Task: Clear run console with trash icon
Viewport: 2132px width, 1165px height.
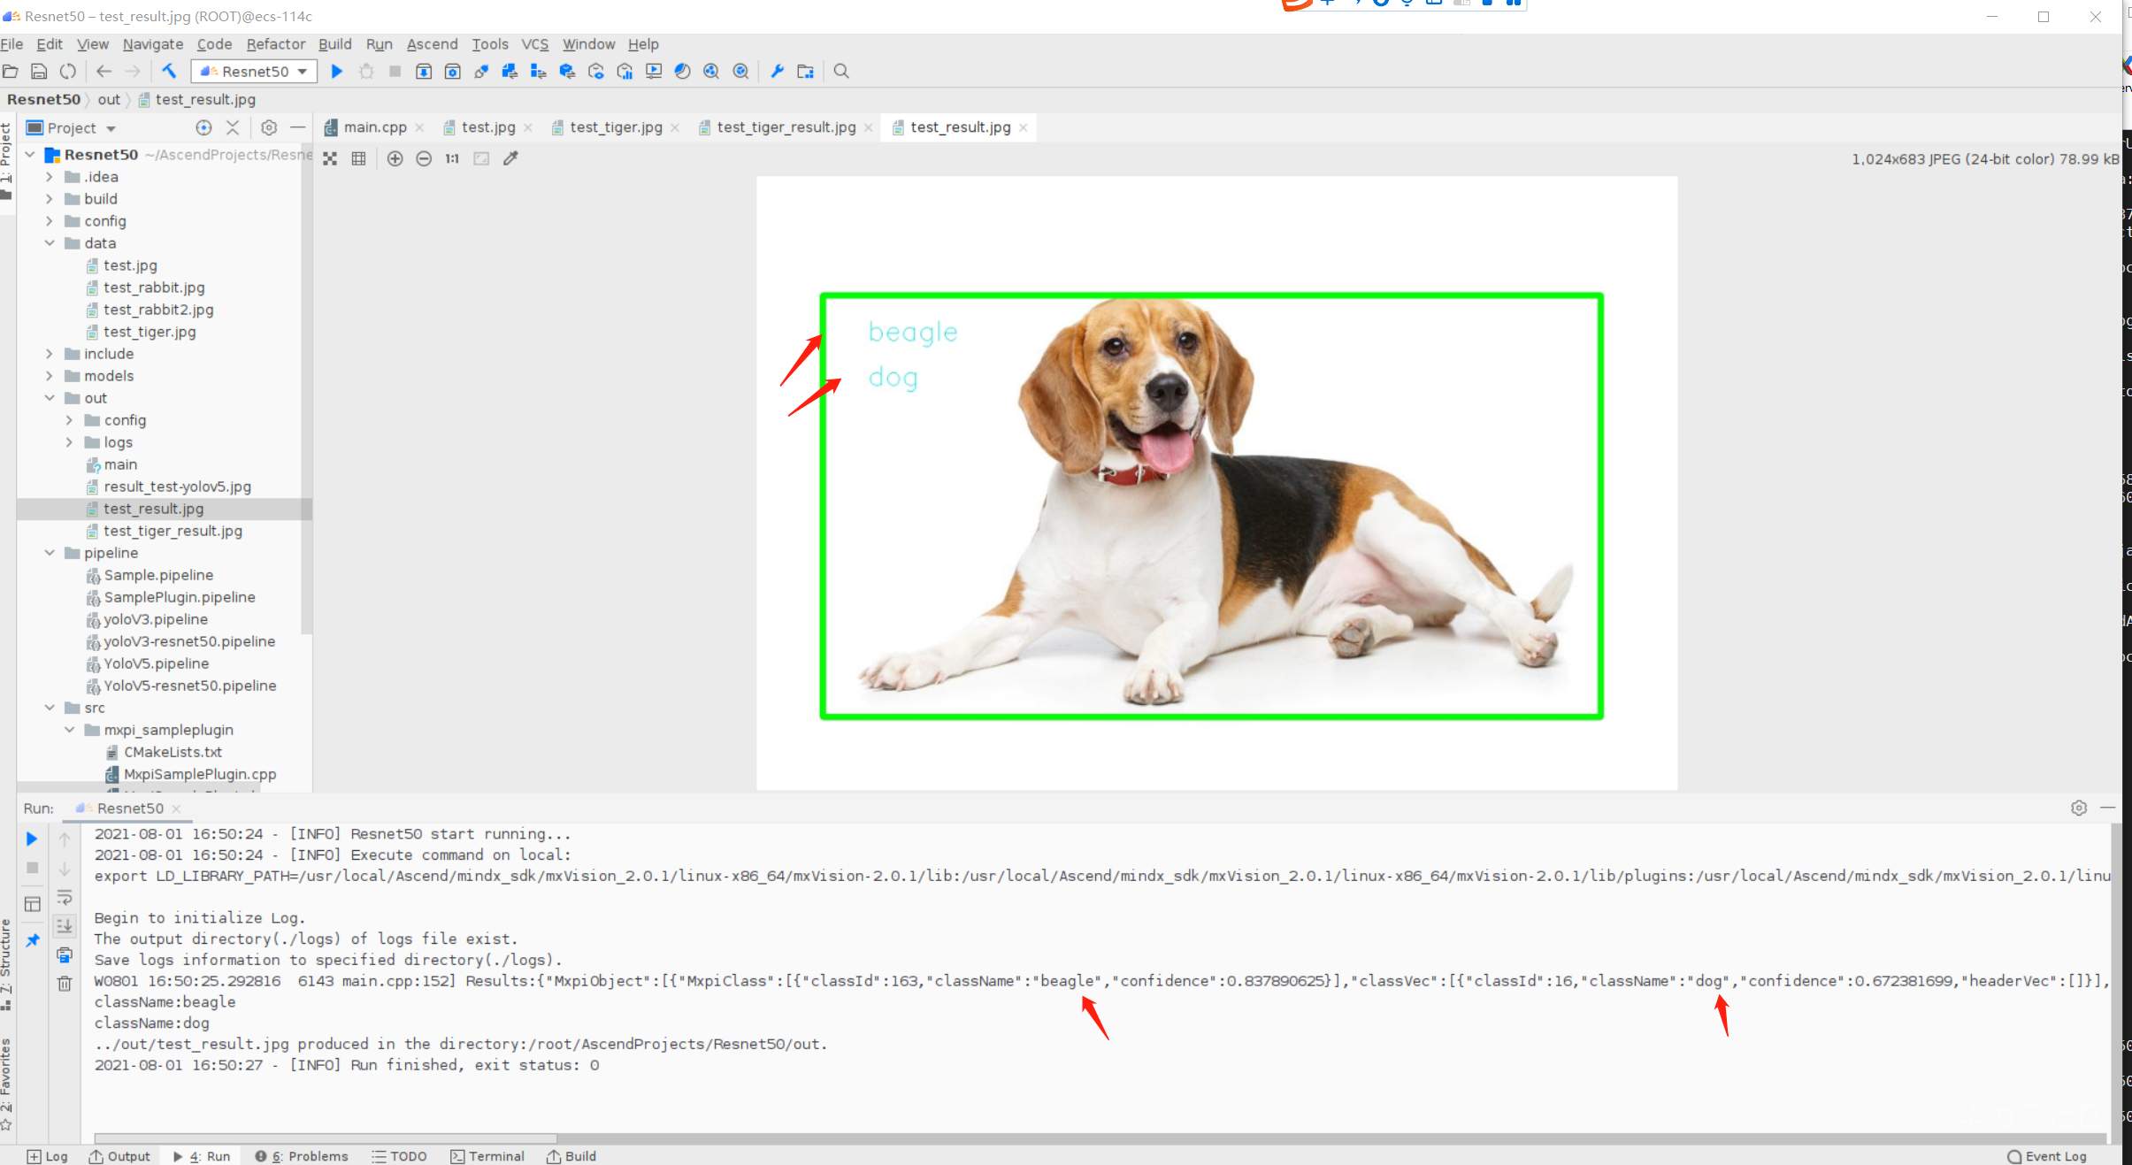Action: [65, 984]
